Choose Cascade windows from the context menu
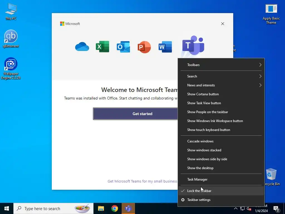 pyautogui.click(x=221, y=141)
